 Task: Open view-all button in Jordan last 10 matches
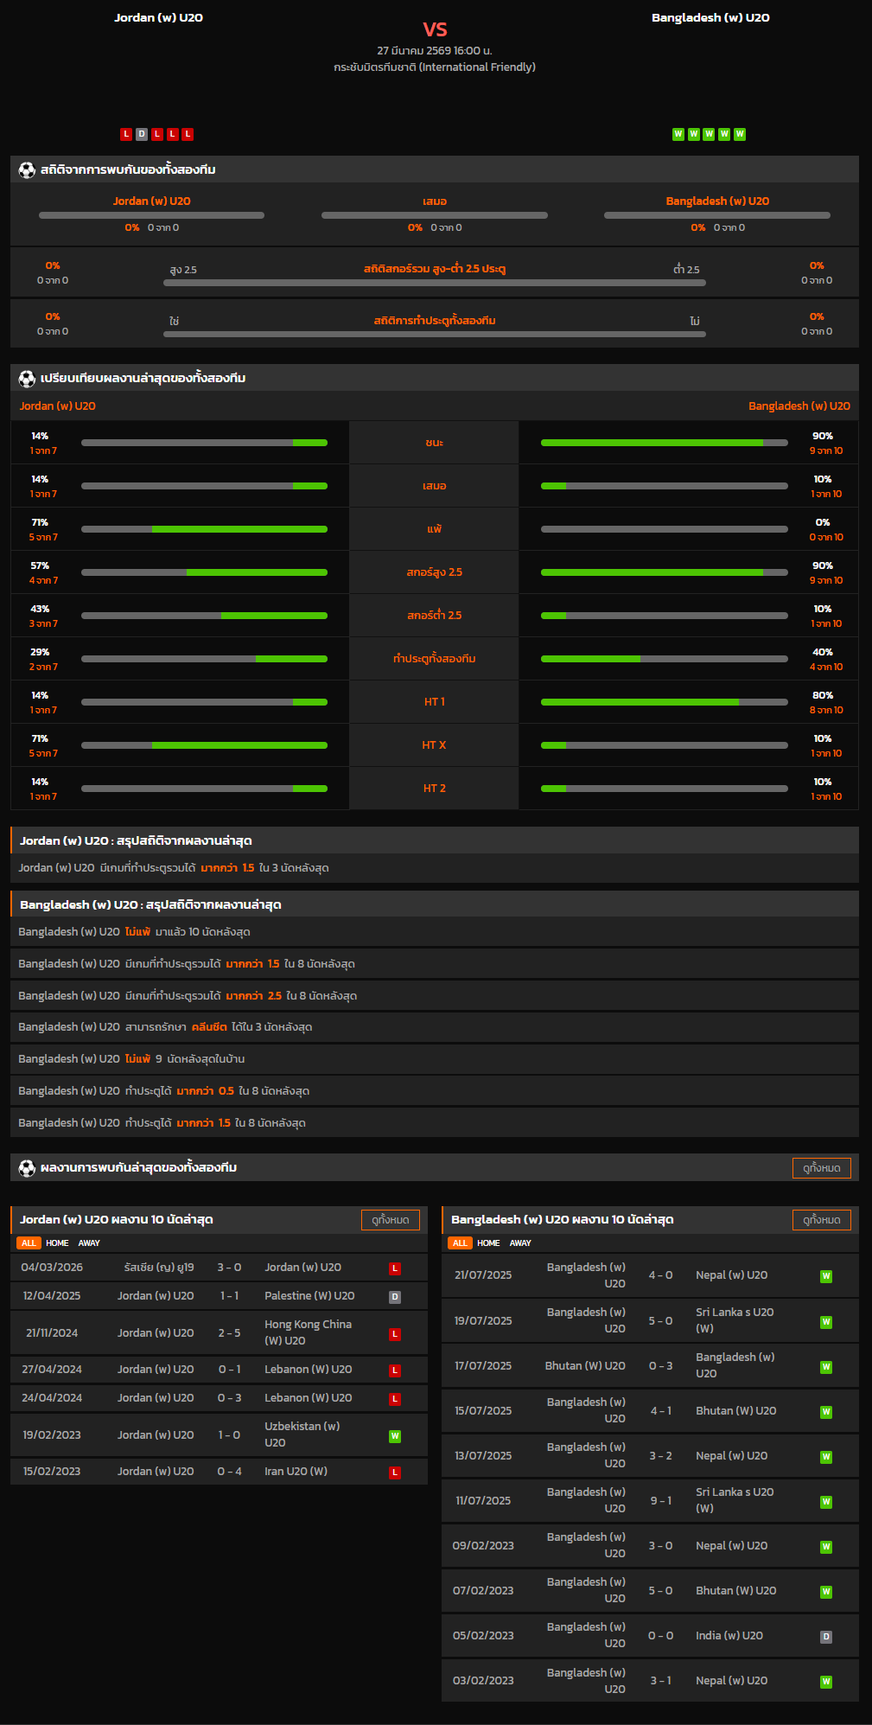pos(390,1220)
